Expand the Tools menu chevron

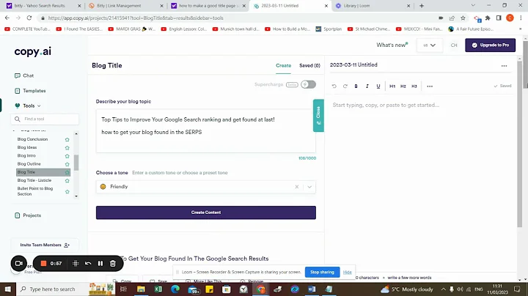(39, 106)
